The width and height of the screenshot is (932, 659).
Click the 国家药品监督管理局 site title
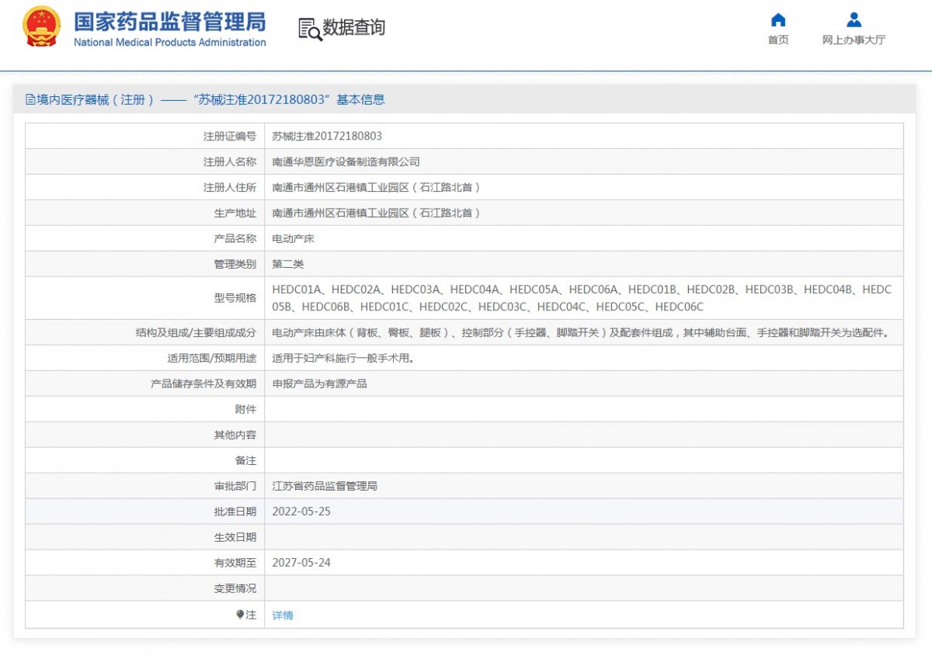(x=169, y=21)
